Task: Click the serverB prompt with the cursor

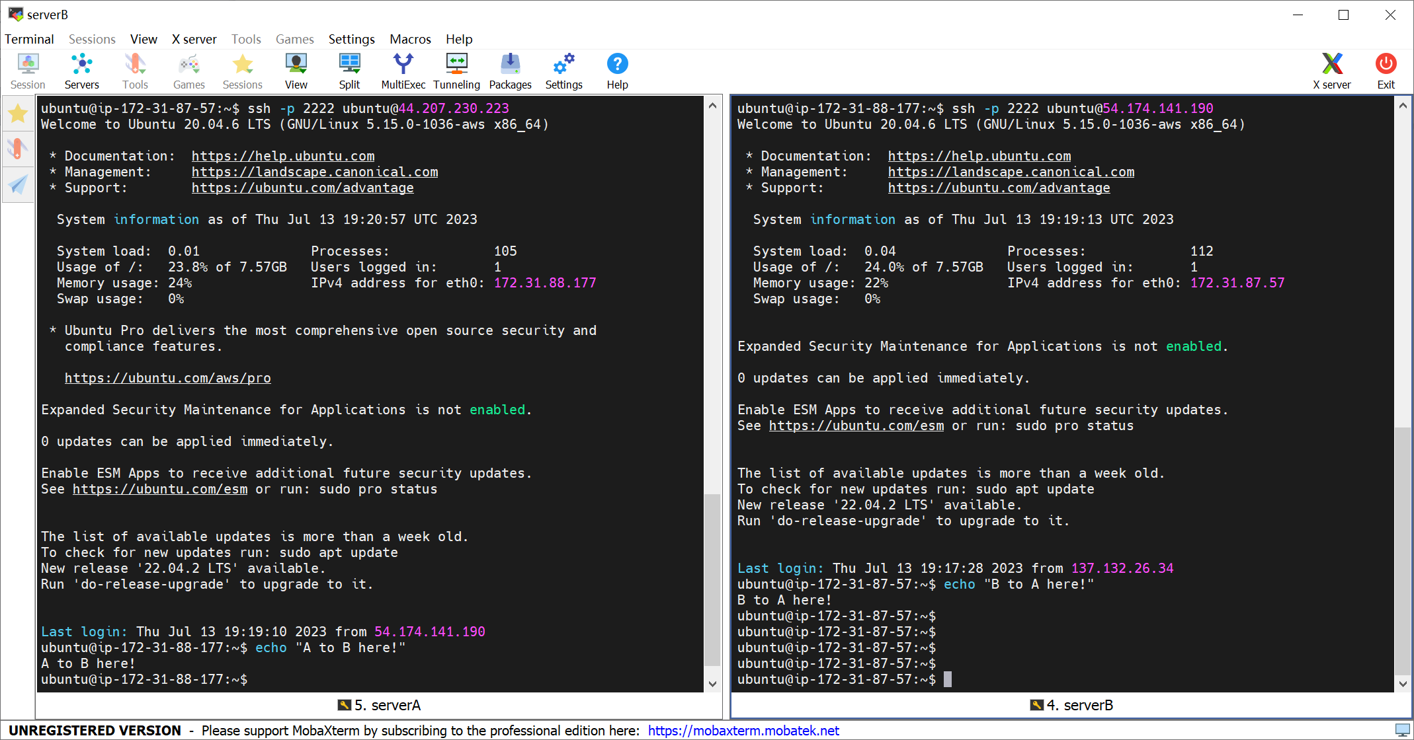Action: coord(845,679)
